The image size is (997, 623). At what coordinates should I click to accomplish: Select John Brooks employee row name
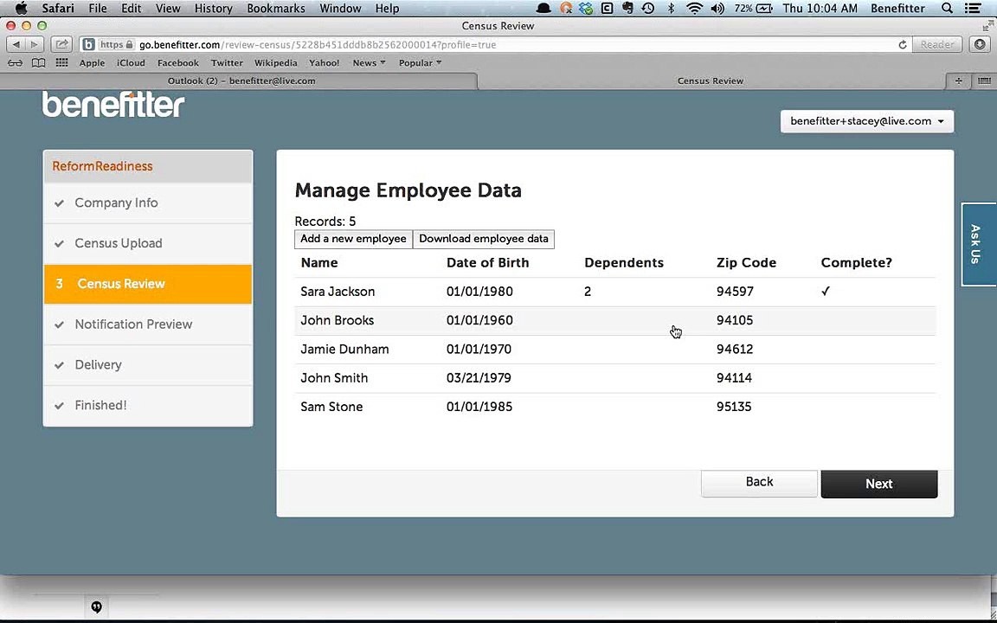337,320
